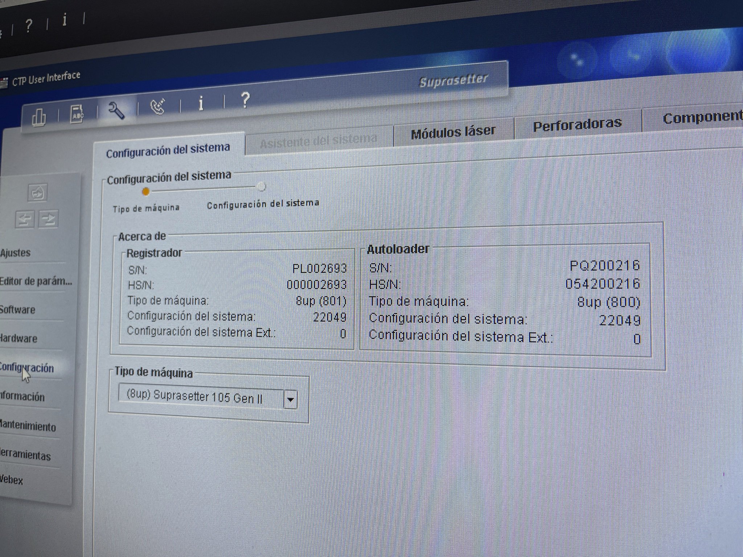Click the left arrow navigation icon
This screenshot has height=557, width=743.
pos(25,219)
